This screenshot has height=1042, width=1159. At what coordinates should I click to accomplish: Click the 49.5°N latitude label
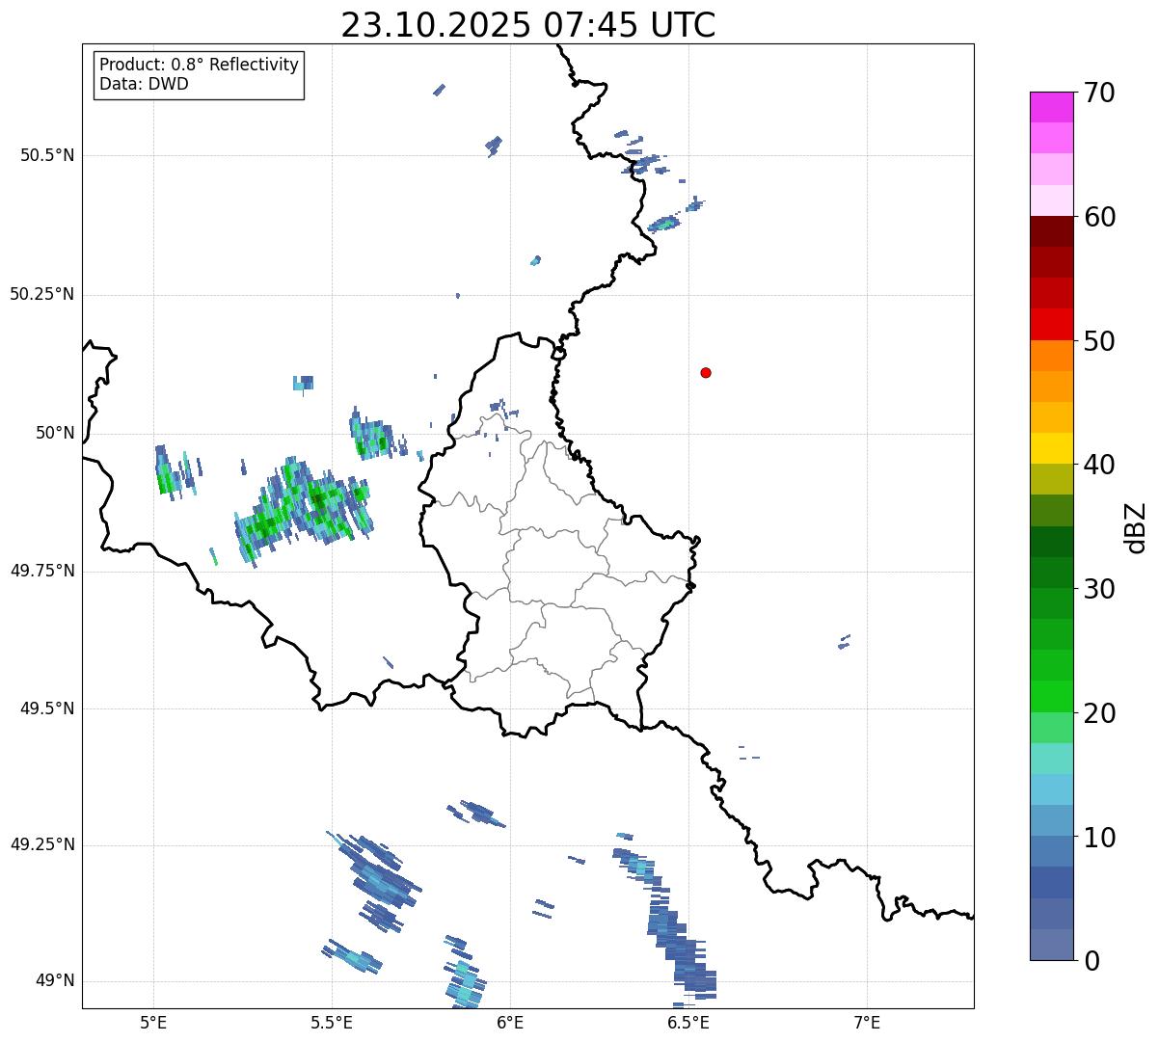tap(47, 708)
